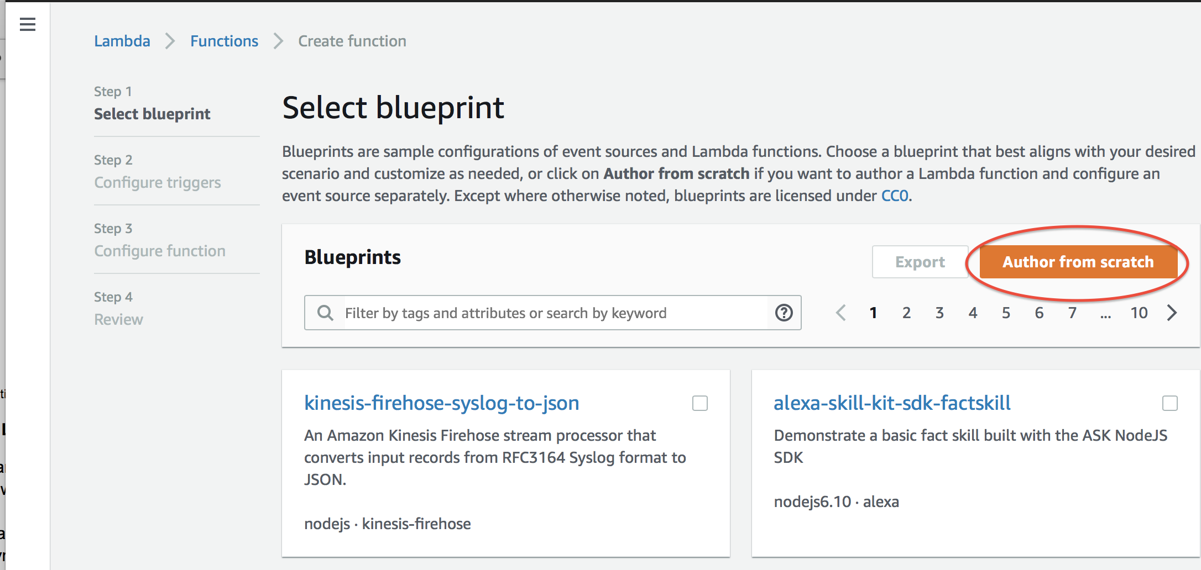
Task: Select the alexa-skill-kit-sdk-factskill checkbox
Action: pos(1169,403)
